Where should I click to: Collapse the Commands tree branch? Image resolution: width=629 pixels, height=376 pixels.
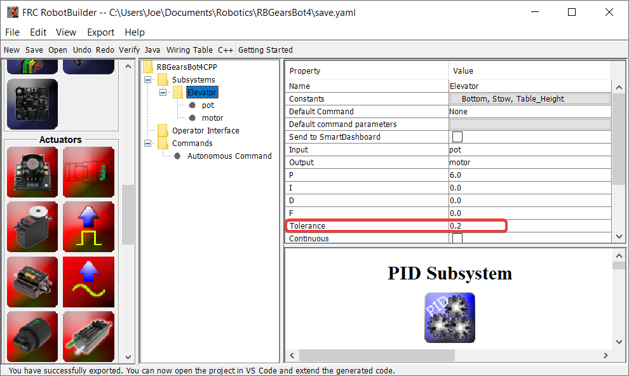(147, 143)
